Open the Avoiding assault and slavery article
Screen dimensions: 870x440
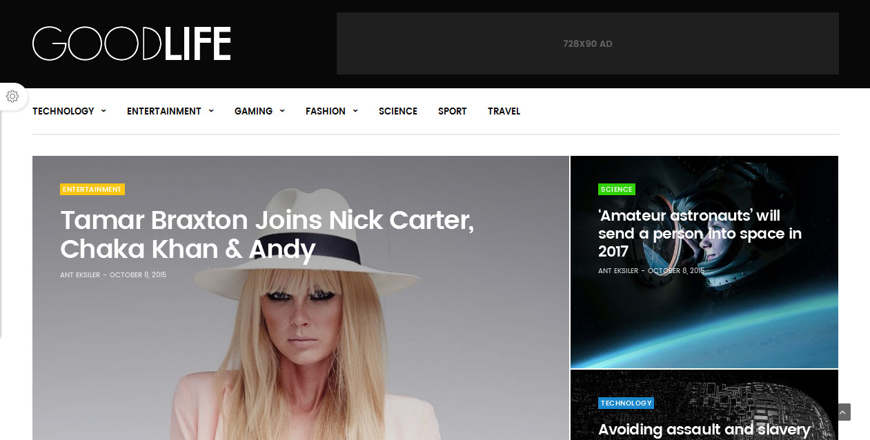point(704,430)
